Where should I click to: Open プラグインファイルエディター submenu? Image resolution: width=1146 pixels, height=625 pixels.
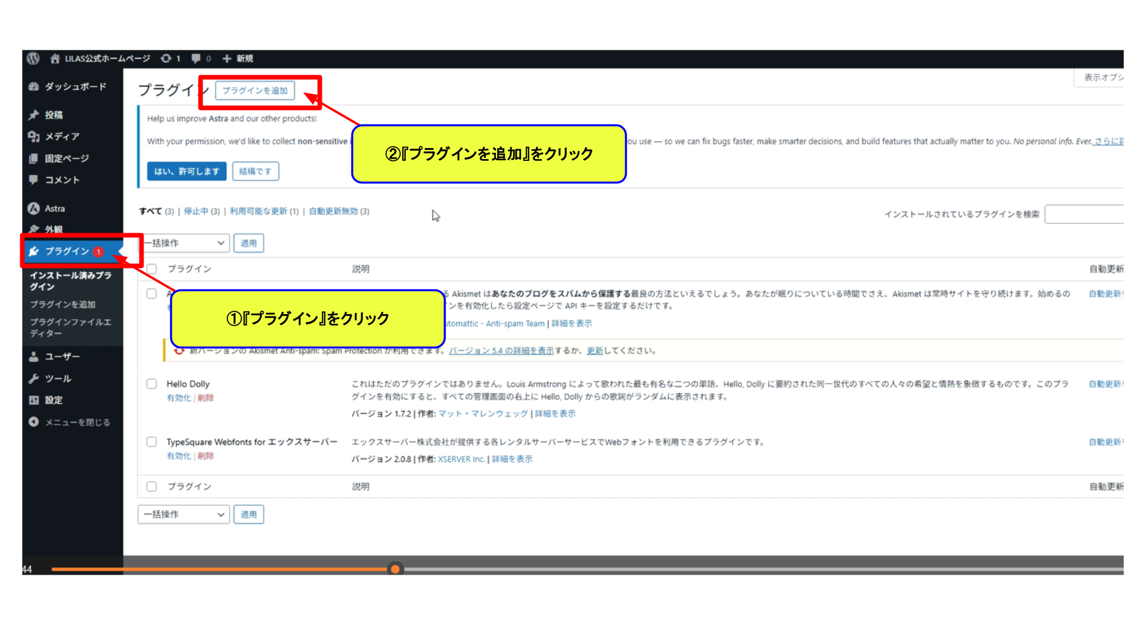(x=71, y=328)
